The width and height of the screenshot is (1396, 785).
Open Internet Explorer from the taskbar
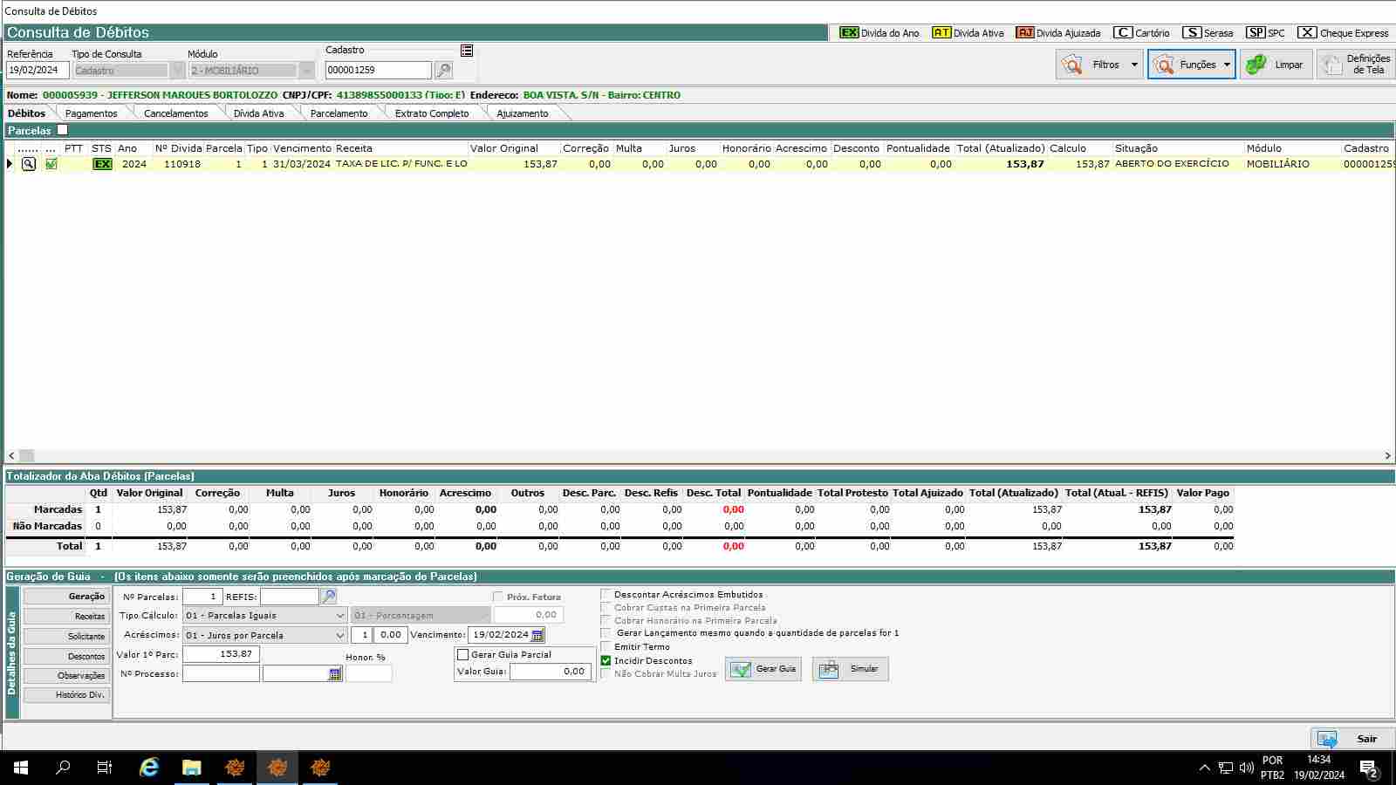click(149, 768)
